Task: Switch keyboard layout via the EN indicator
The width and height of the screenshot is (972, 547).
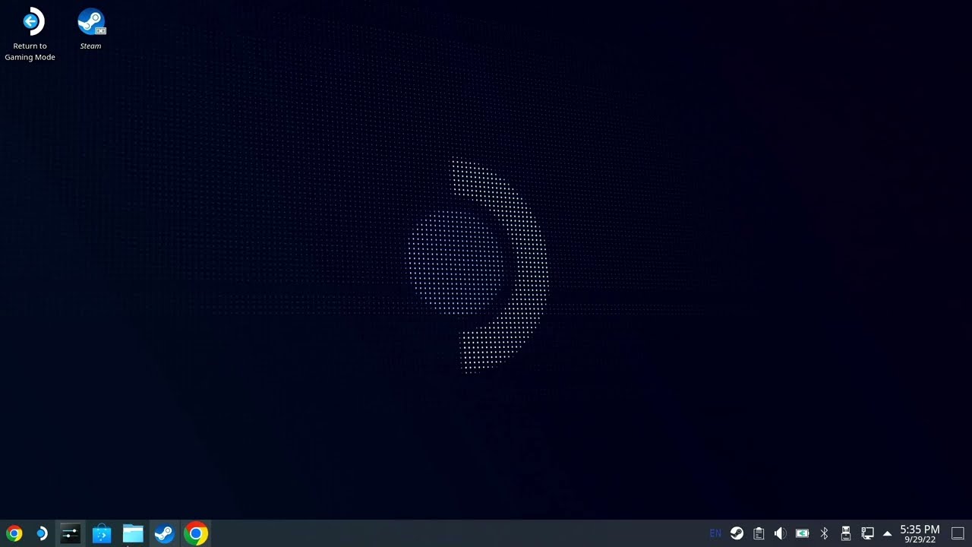Action: (715, 533)
